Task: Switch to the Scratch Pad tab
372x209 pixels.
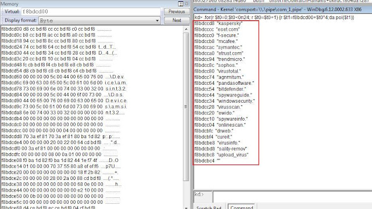Action: coord(209,207)
